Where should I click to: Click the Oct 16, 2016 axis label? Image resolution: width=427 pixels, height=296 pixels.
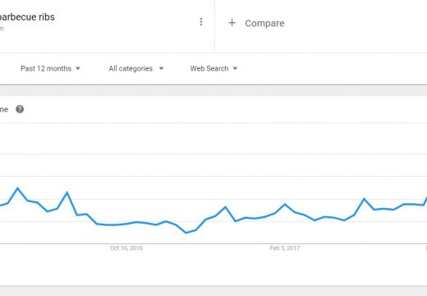click(126, 248)
